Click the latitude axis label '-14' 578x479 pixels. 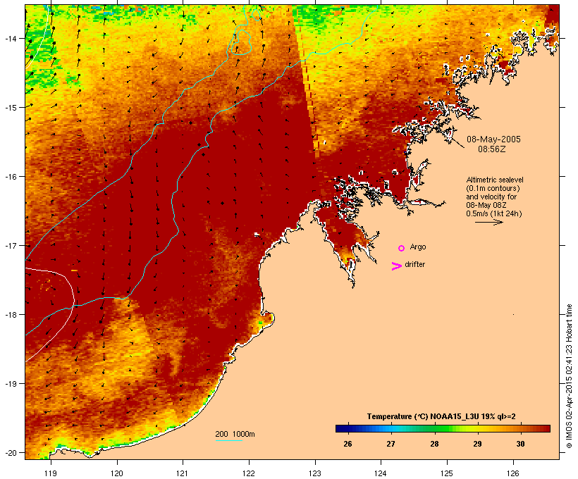[x=11, y=38]
